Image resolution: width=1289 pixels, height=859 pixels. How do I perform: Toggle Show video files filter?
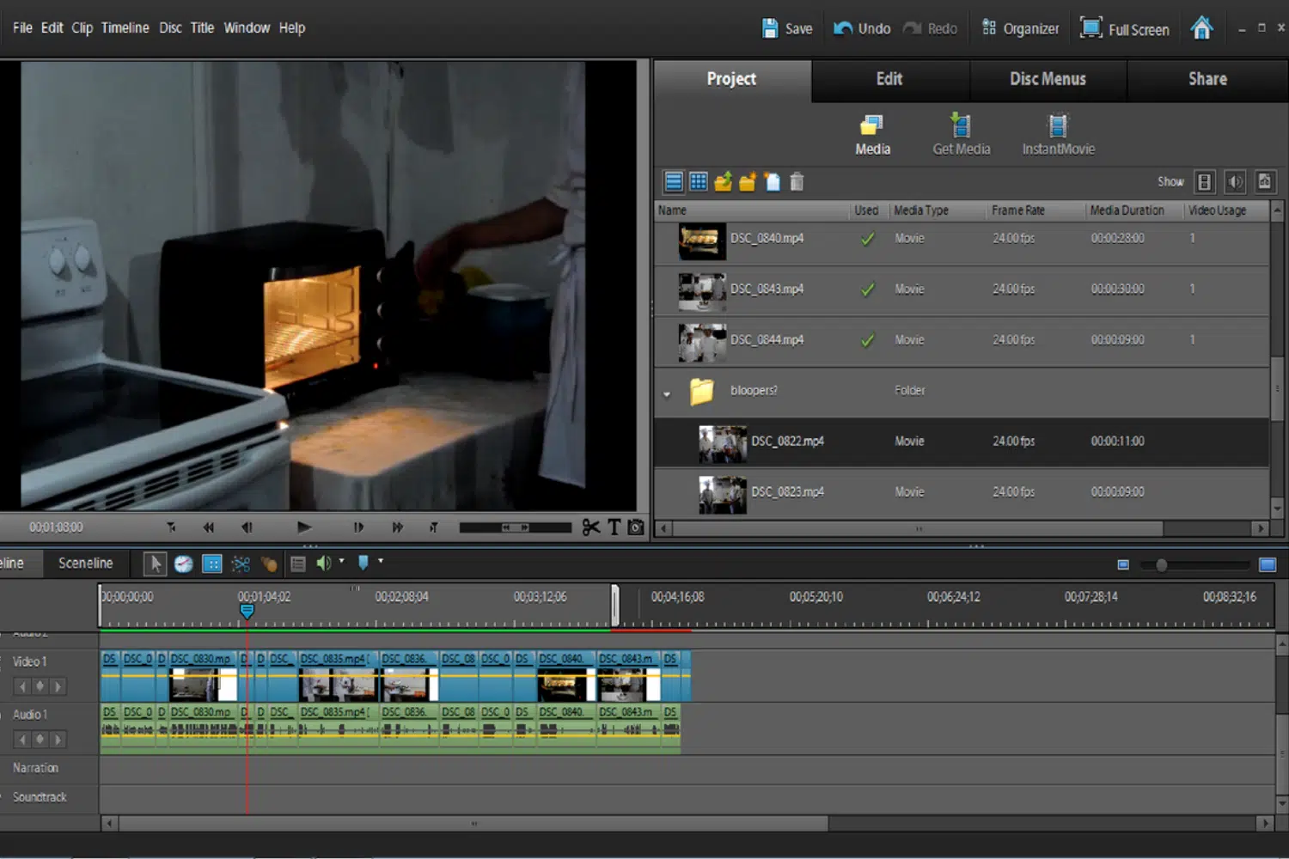[x=1204, y=181]
